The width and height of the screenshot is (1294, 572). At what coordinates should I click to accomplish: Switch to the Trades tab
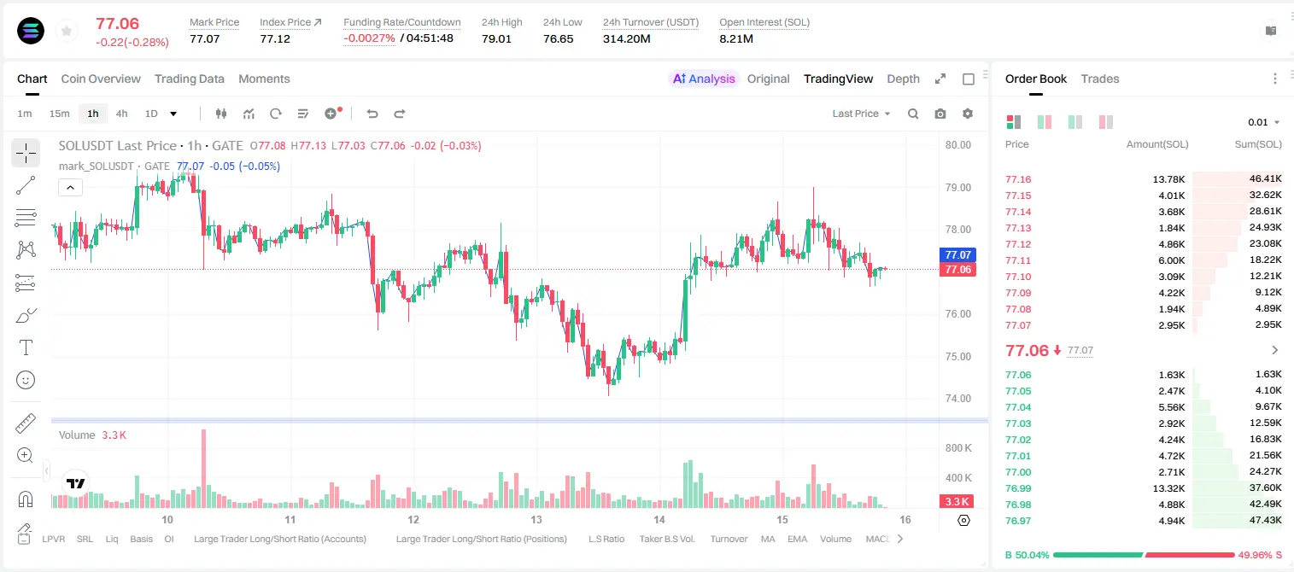tap(1099, 79)
